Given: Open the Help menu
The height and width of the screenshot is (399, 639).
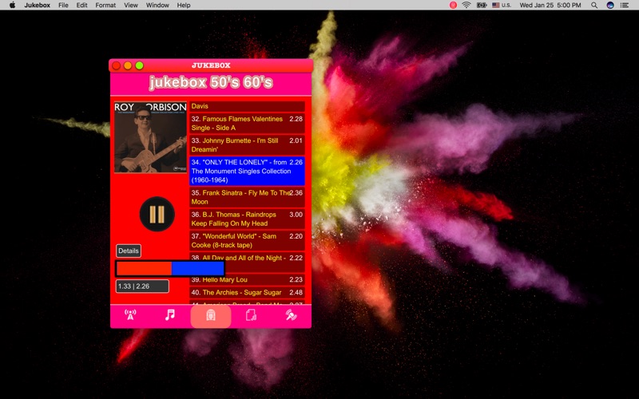Looking at the screenshot, I should [x=184, y=5].
